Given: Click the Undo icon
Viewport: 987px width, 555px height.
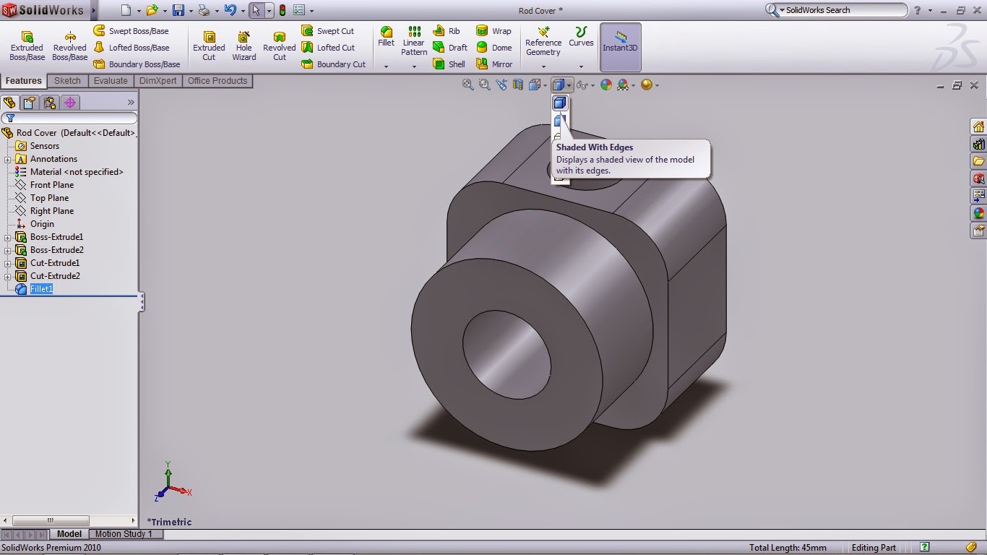Looking at the screenshot, I should pos(230,10).
